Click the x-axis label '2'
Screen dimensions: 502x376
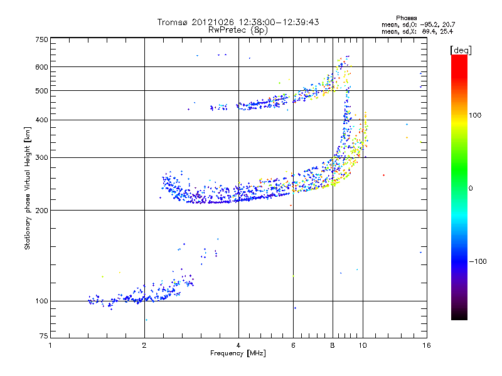[144, 345]
